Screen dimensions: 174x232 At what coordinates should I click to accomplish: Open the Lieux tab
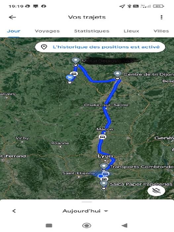click(131, 31)
